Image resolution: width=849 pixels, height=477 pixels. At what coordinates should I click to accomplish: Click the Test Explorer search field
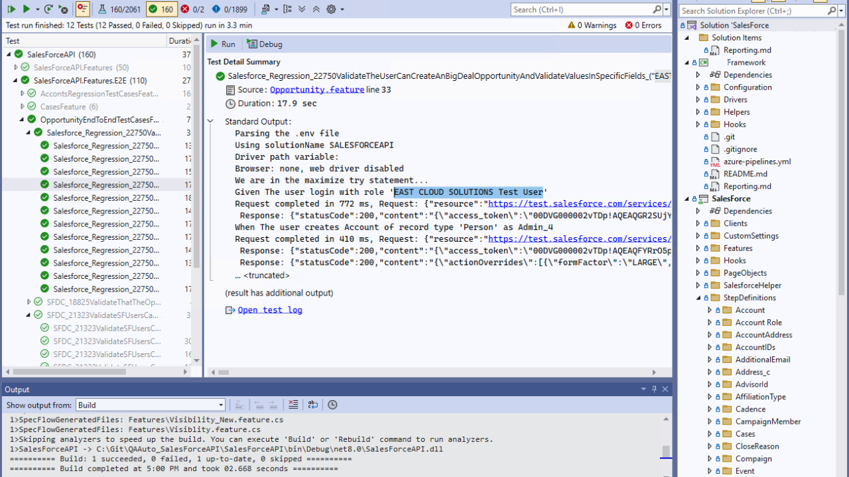[581, 9]
